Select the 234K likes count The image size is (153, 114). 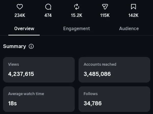(20, 15)
